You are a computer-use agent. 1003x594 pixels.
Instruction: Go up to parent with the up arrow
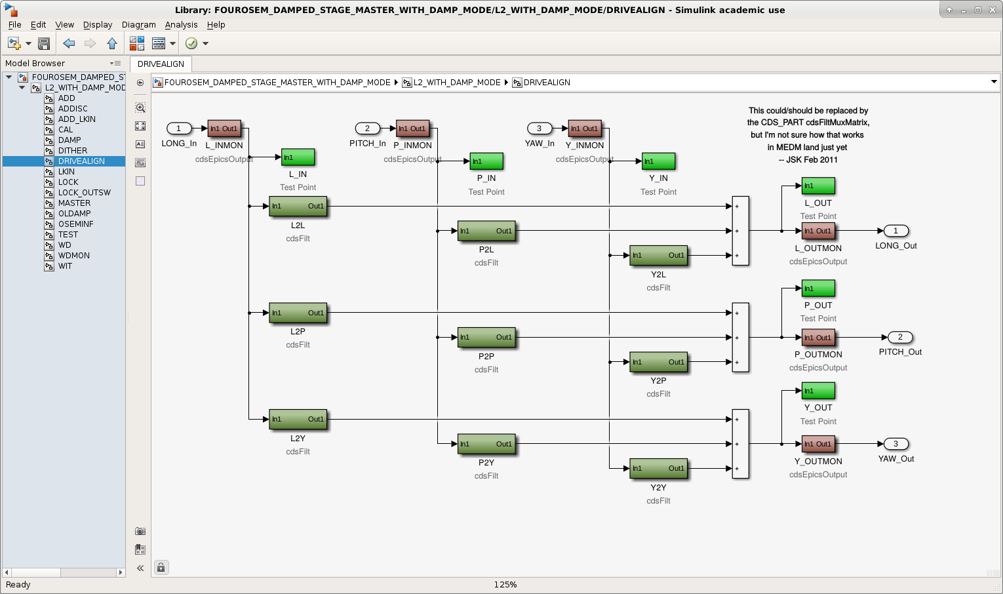[x=112, y=43]
